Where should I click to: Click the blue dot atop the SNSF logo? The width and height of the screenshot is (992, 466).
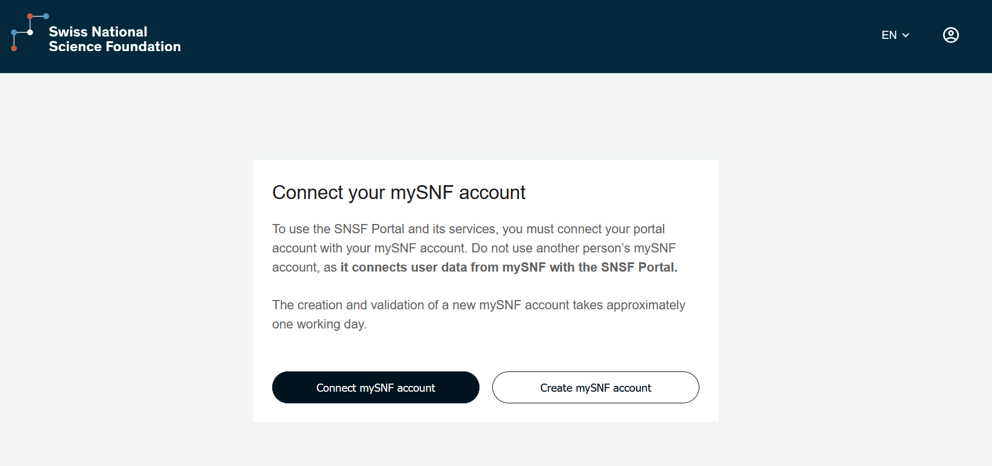(46, 16)
